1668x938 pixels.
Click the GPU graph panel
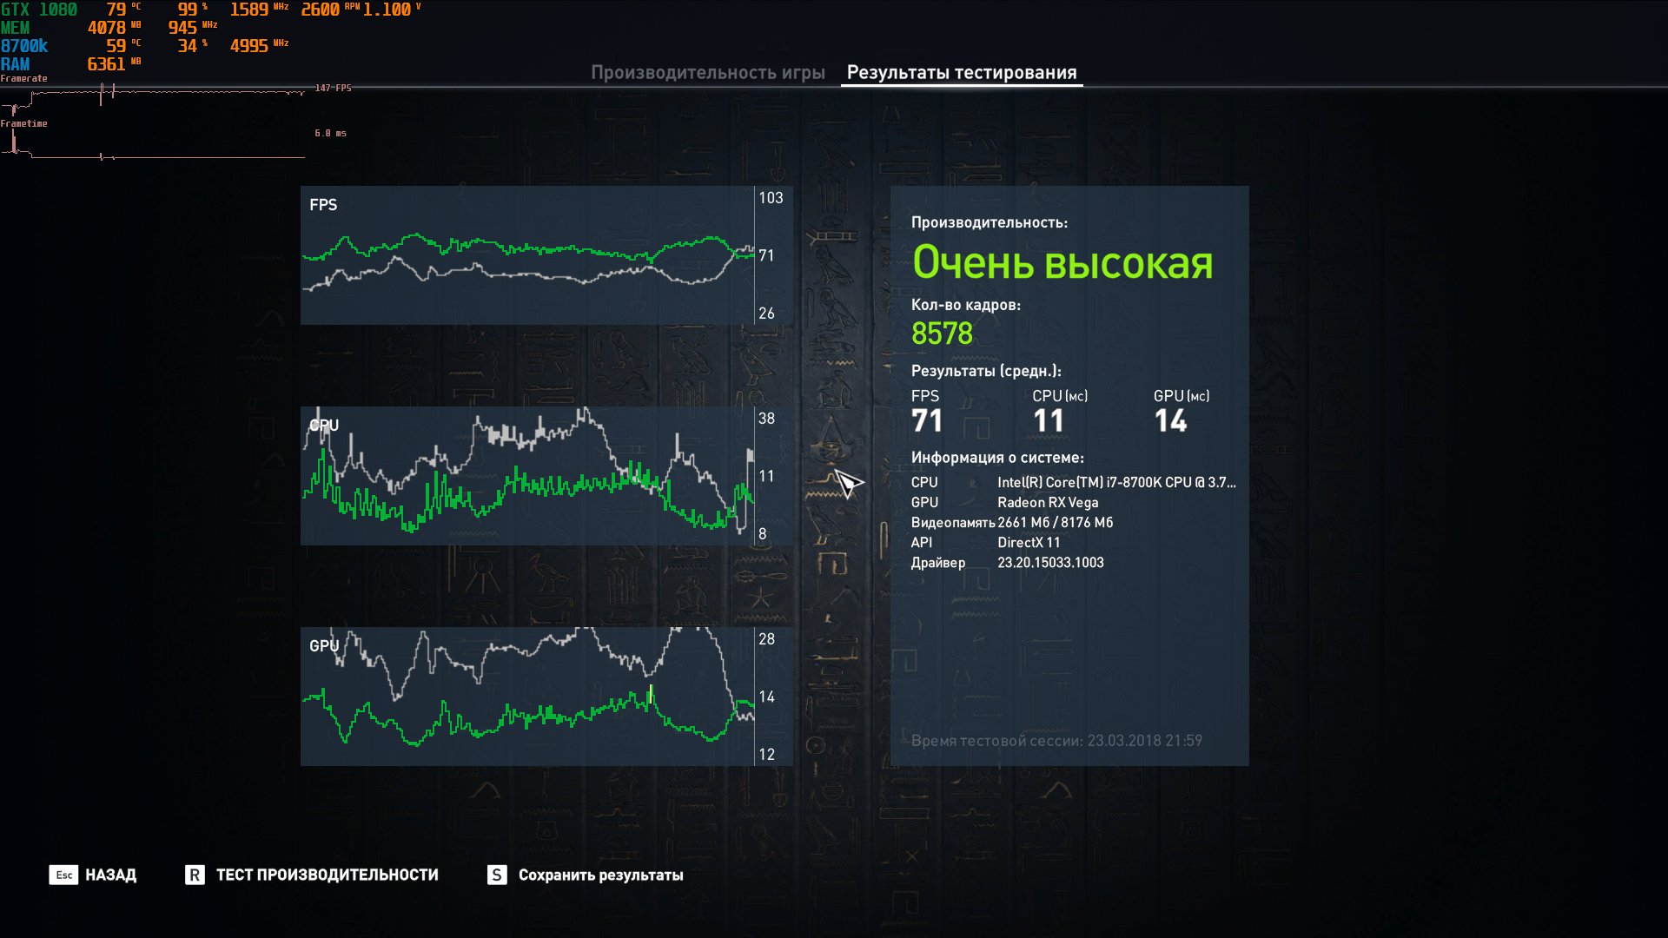tap(527, 697)
